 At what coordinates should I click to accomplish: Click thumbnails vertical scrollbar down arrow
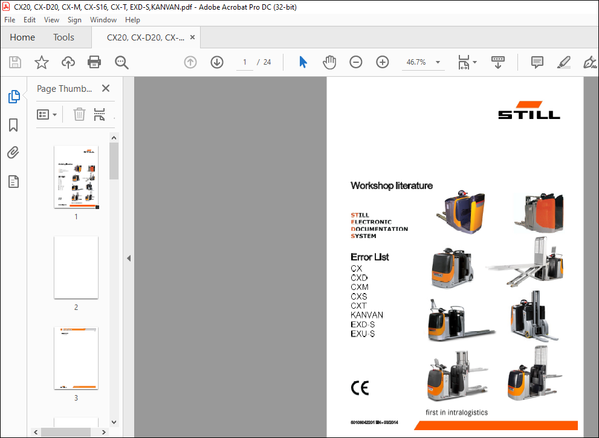pyautogui.click(x=114, y=422)
